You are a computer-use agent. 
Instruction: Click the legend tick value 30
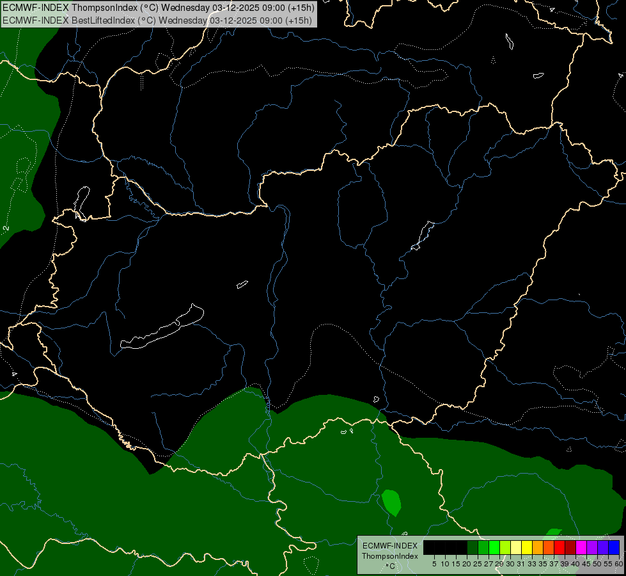(510, 564)
